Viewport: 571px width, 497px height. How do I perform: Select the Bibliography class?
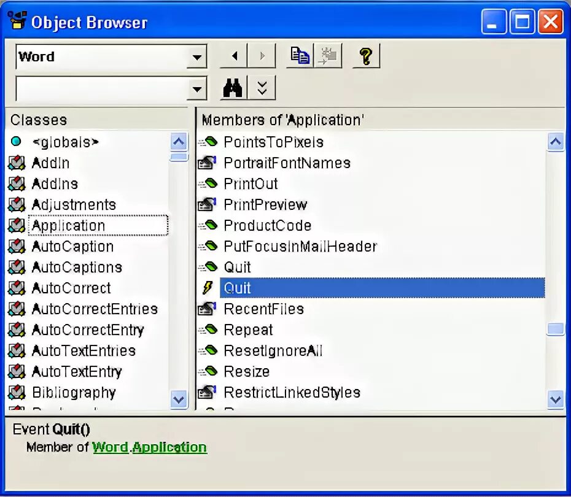tap(74, 392)
